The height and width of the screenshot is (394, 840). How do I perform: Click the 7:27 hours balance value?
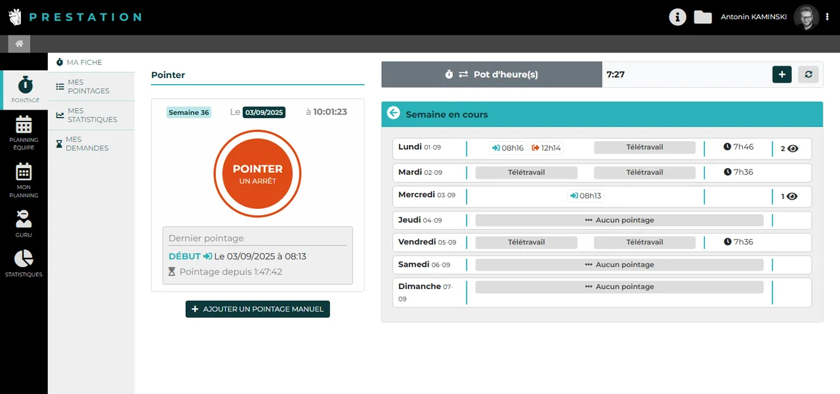coord(616,75)
